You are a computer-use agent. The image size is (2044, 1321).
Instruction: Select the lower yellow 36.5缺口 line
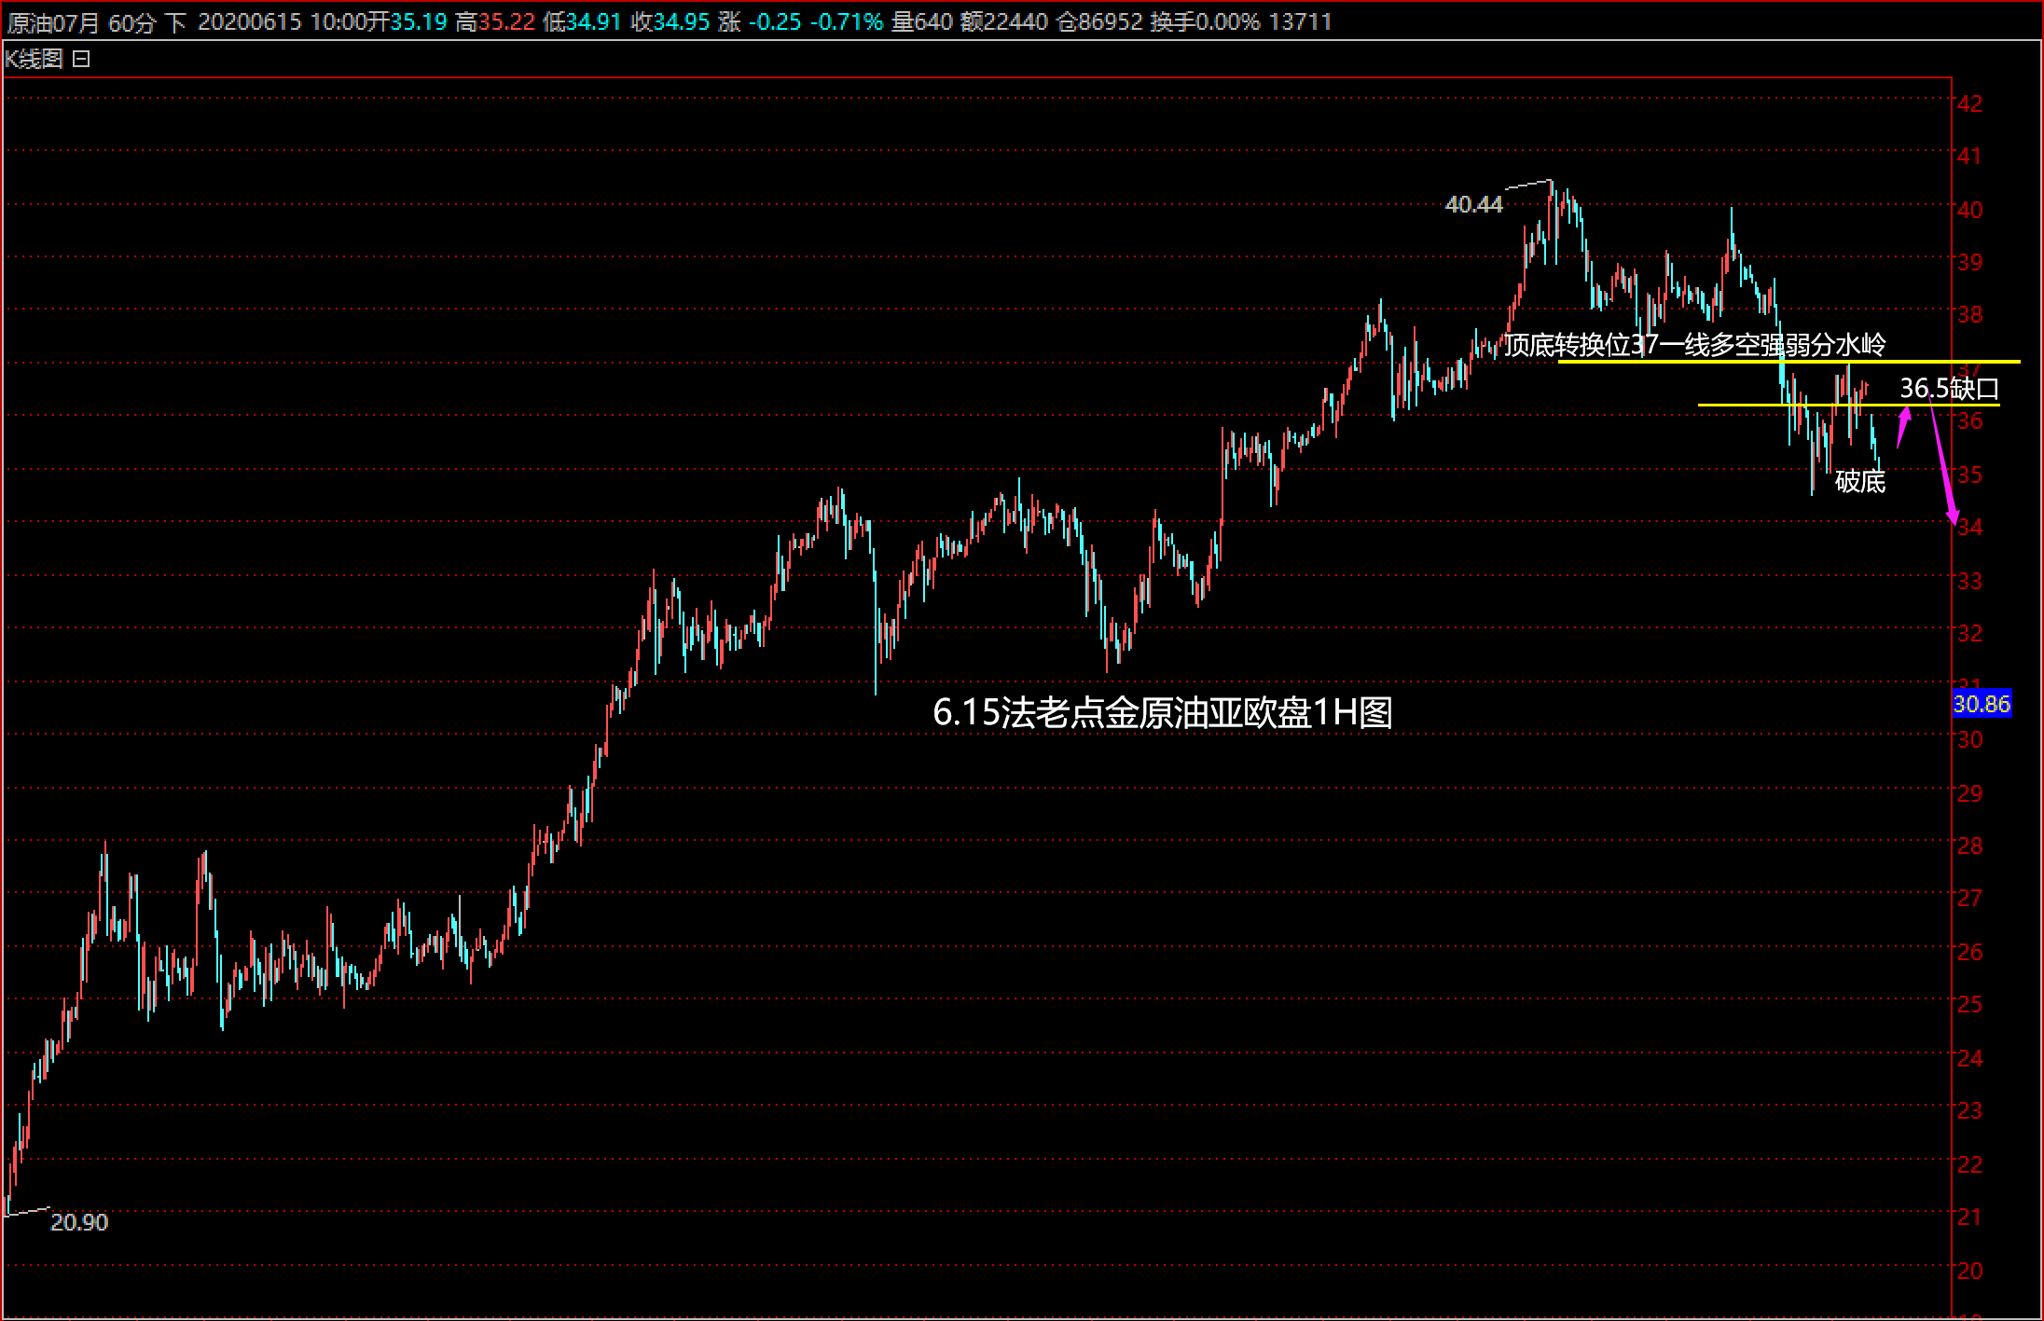(1744, 405)
